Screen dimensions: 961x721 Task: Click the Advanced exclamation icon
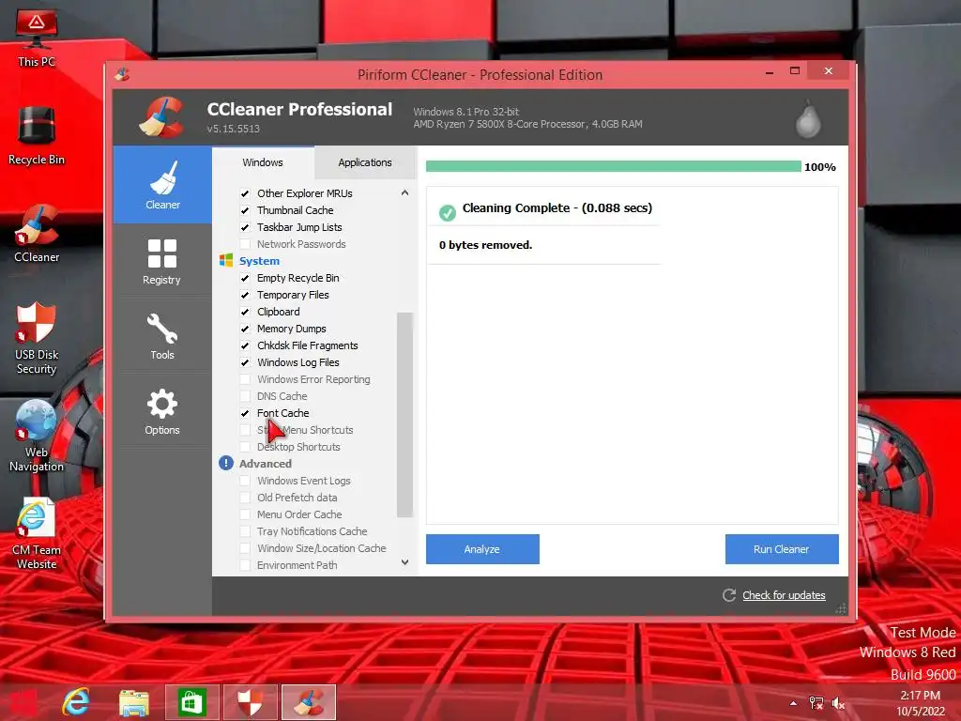pos(226,463)
